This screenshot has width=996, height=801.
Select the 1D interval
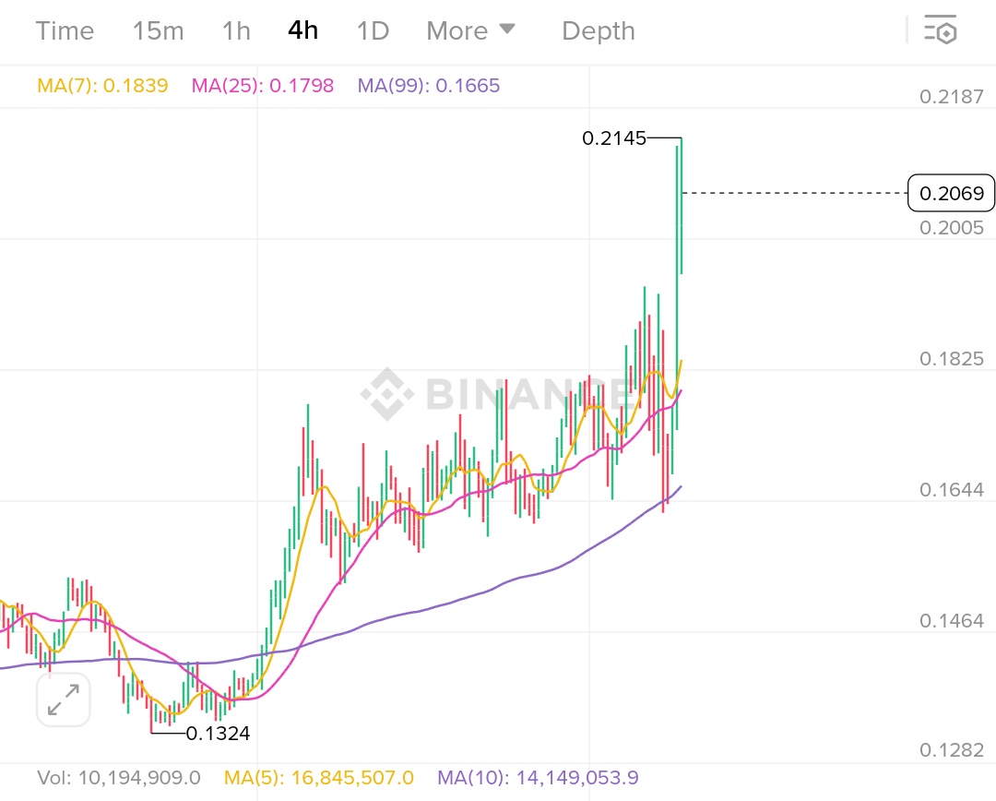373,30
